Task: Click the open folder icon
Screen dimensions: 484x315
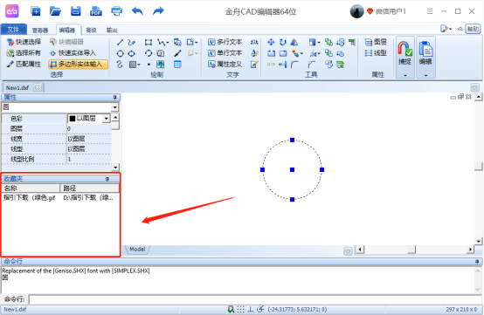Action: coord(55,11)
